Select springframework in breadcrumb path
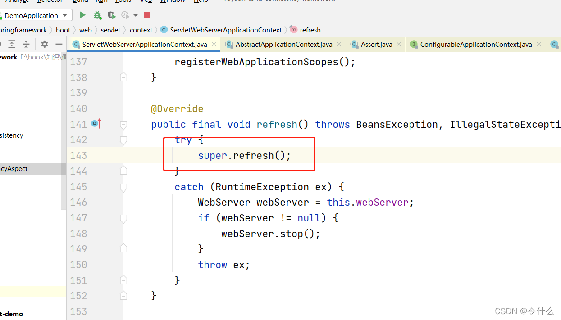This screenshot has width=561, height=320. click(23, 30)
